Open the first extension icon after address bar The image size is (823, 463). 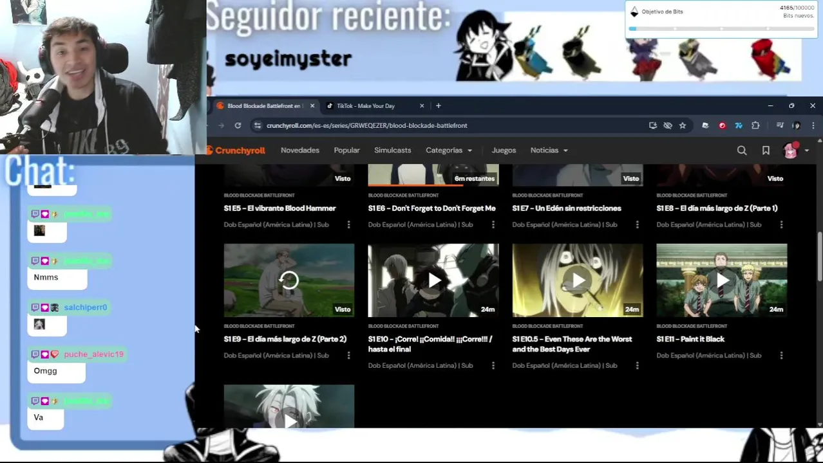705,125
